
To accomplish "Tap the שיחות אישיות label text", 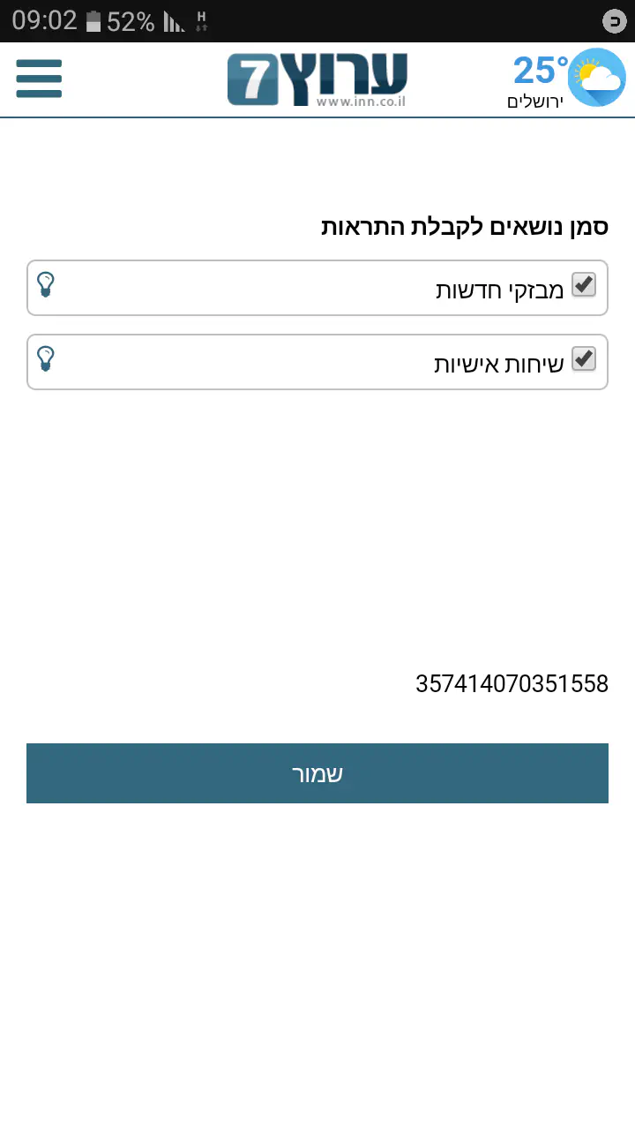I will click(x=498, y=364).
